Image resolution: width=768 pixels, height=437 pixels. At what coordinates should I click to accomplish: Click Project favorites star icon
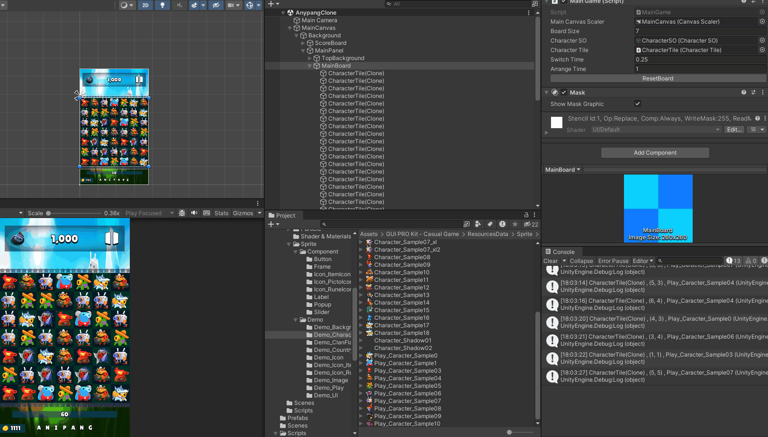(x=515, y=224)
